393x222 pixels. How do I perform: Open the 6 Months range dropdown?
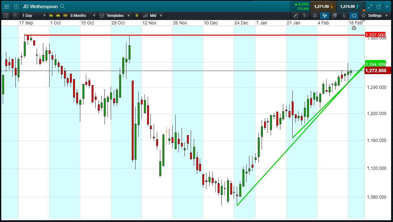click(83, 16)
